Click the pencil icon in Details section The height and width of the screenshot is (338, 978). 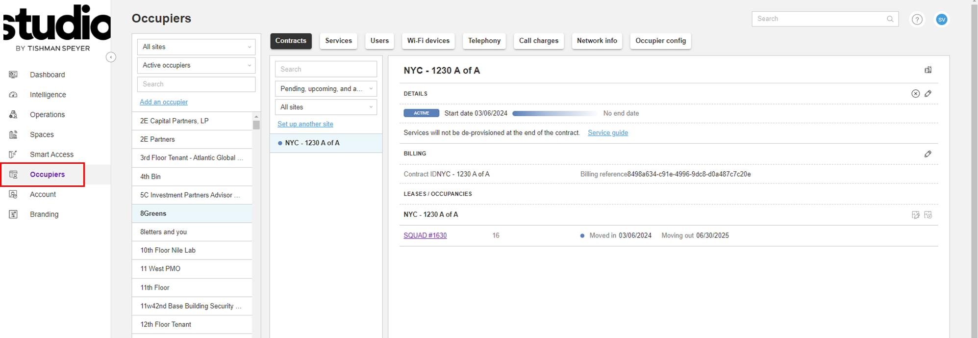coord(928,94)
